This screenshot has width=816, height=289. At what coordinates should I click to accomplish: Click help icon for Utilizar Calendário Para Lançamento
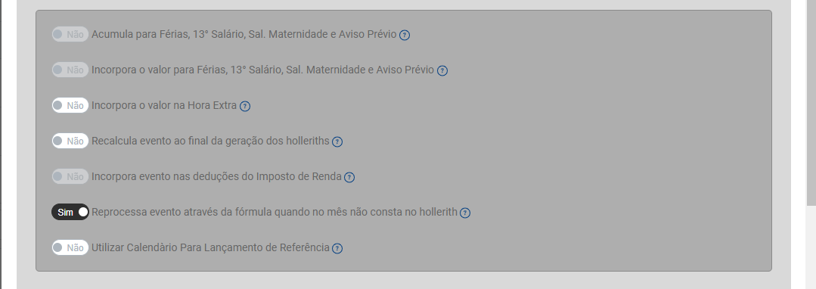(337, 248)
